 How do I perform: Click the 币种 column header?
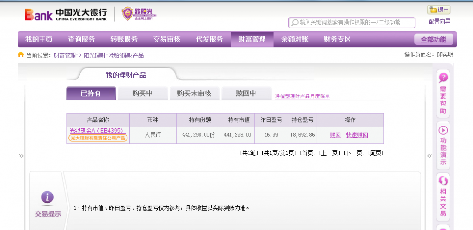pos(152,120)
